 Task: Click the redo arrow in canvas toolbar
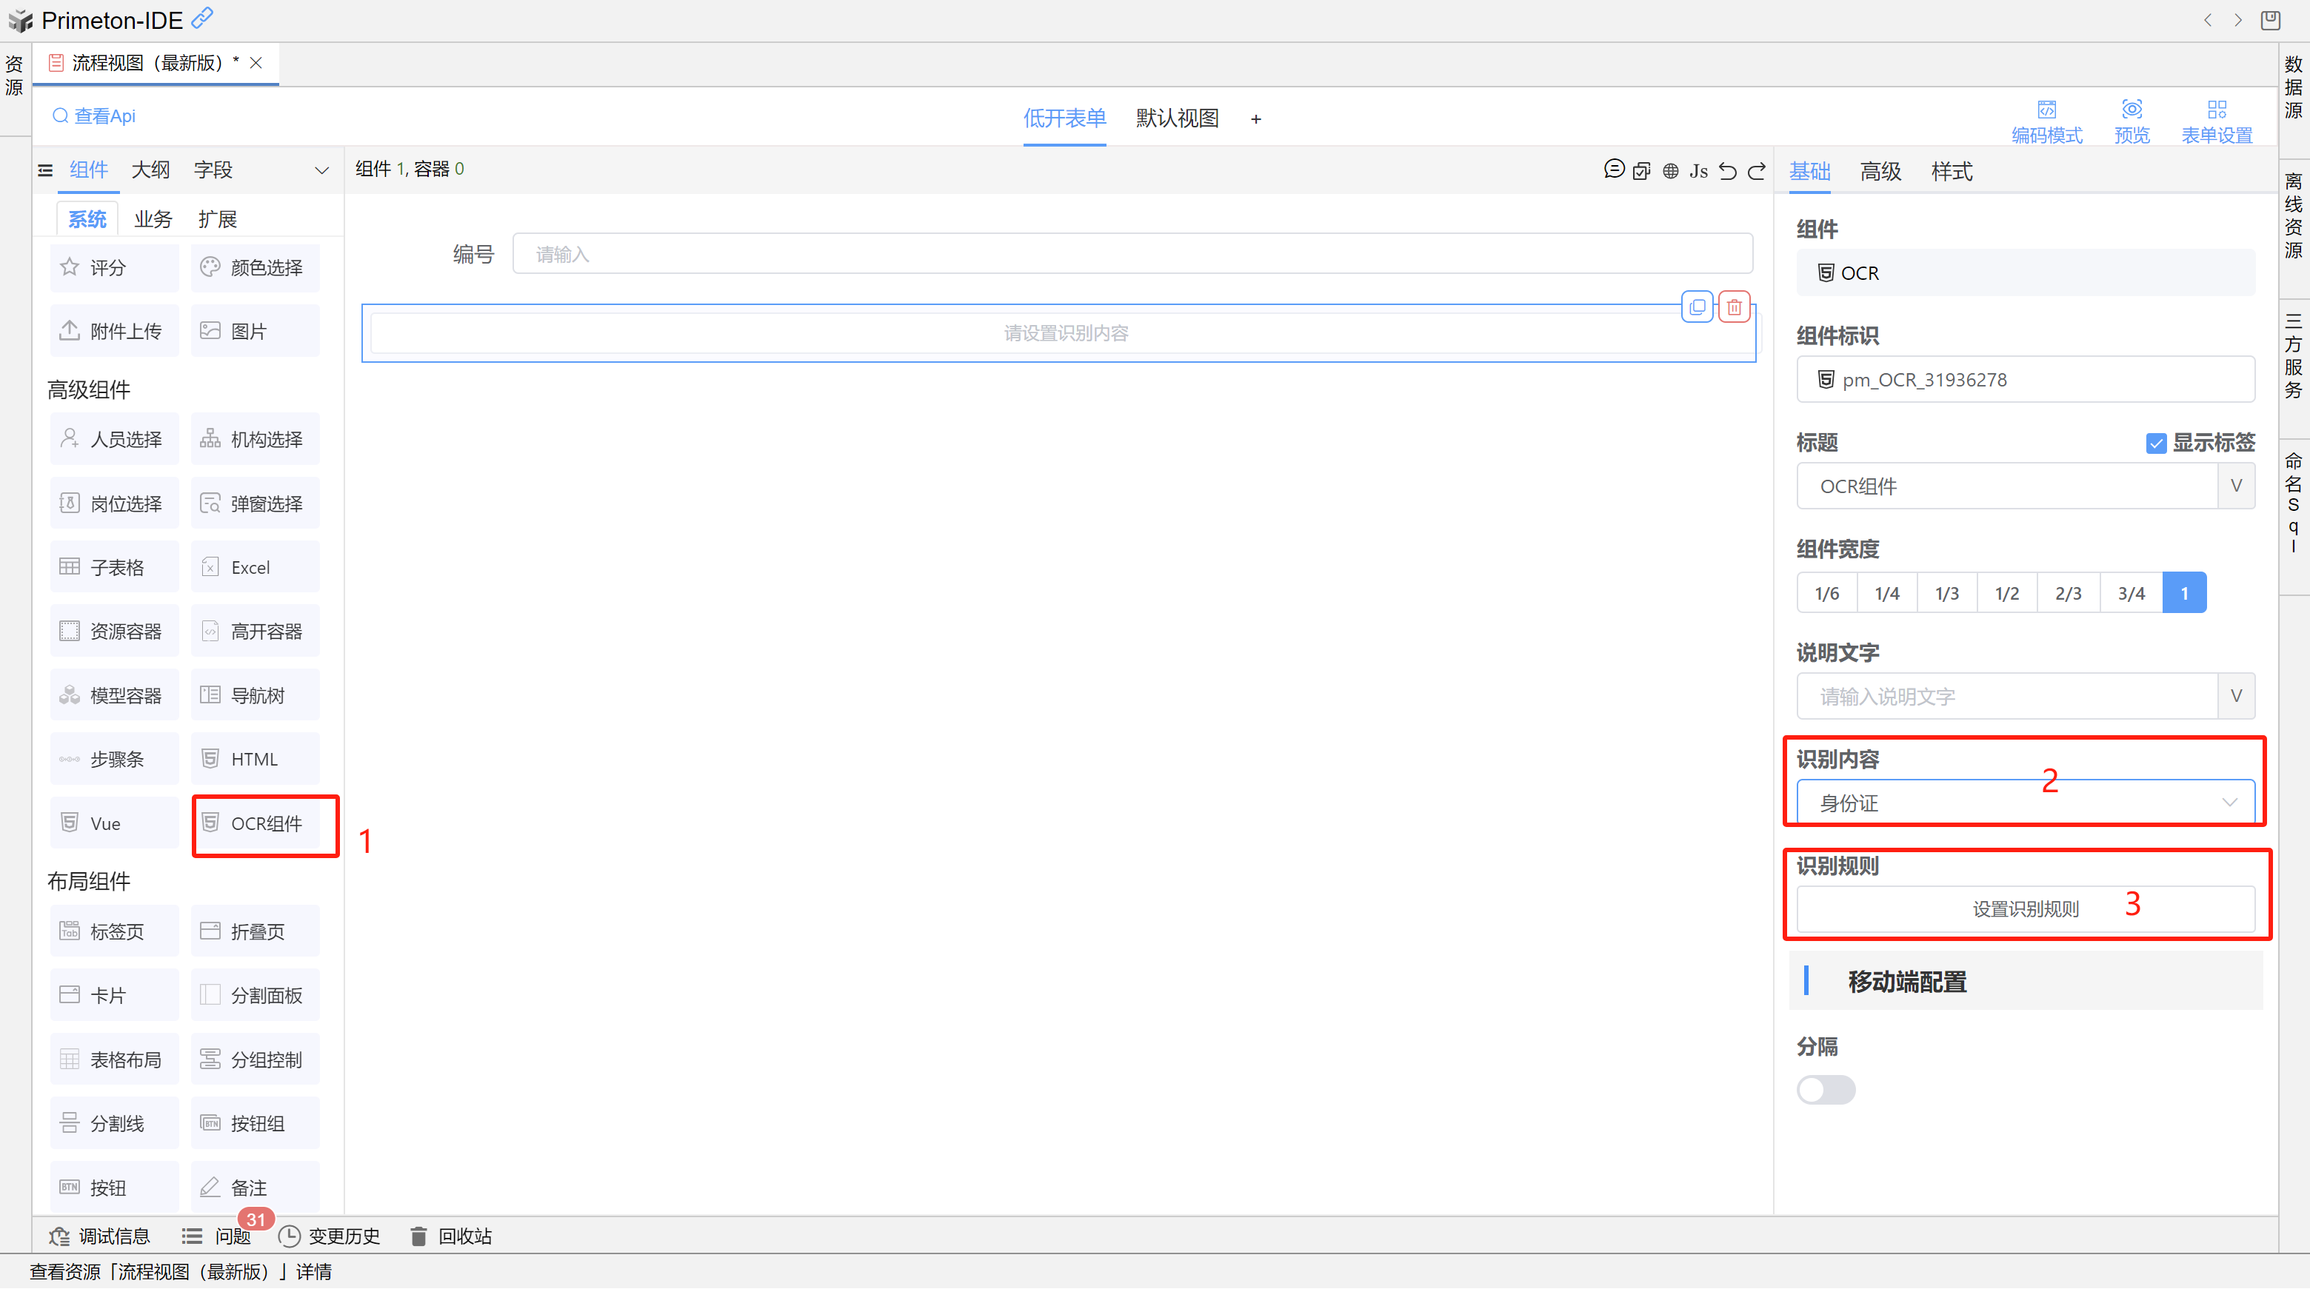1757,170
